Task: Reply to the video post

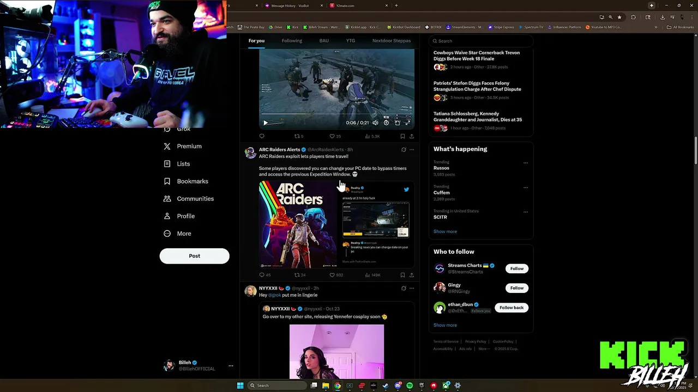Action: [262, 136]
